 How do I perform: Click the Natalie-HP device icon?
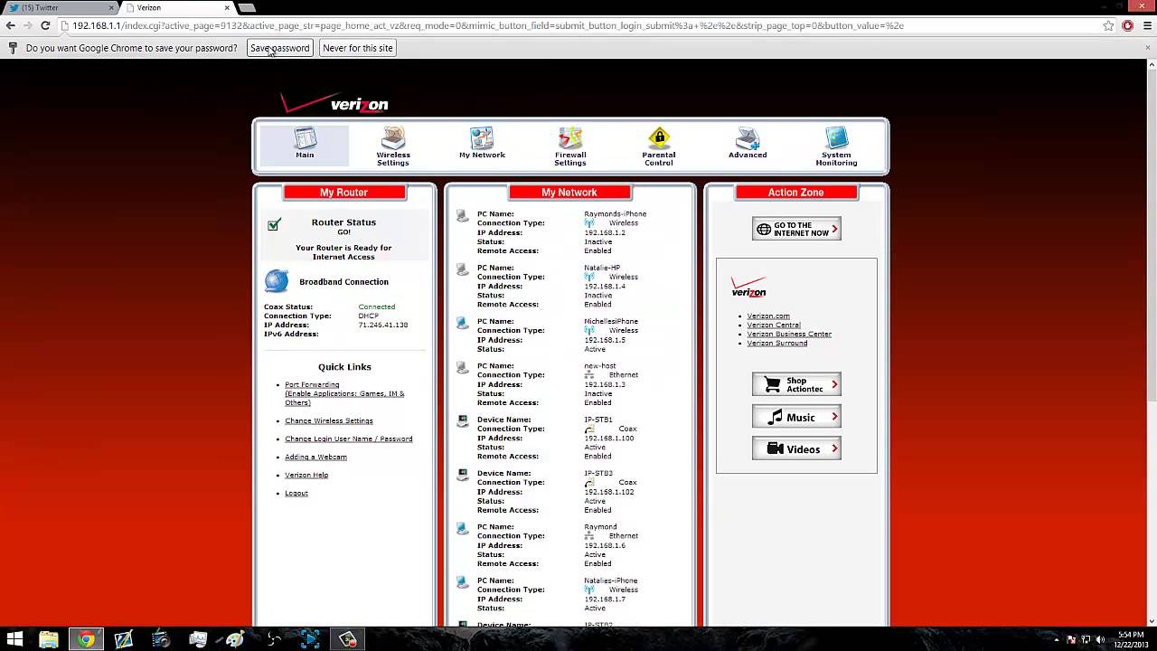[x=463, y=269]
